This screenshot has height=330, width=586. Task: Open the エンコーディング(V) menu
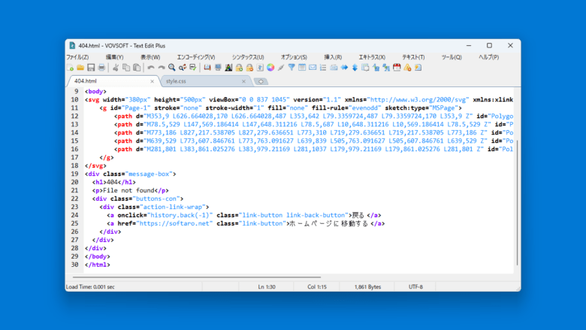click(196, 57)
